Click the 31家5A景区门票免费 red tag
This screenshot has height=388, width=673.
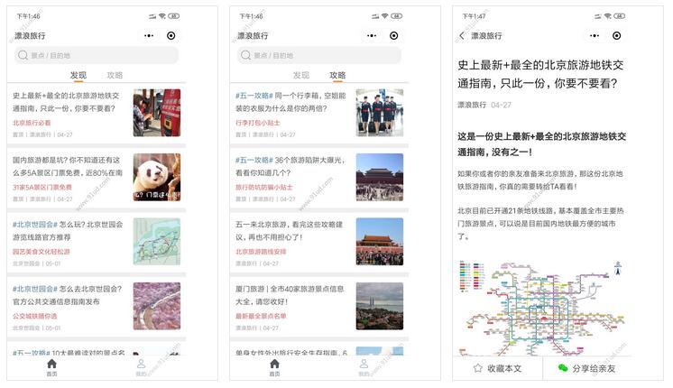point(42,187)
